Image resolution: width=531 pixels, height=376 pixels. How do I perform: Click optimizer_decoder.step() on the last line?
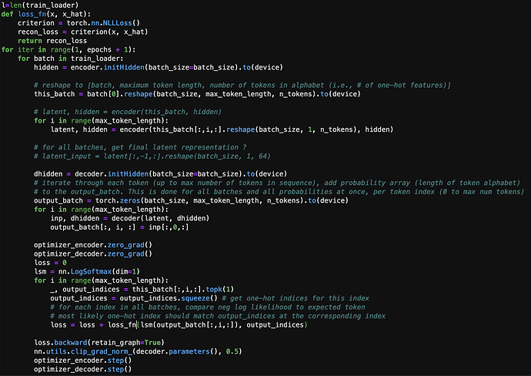[82, 368]
